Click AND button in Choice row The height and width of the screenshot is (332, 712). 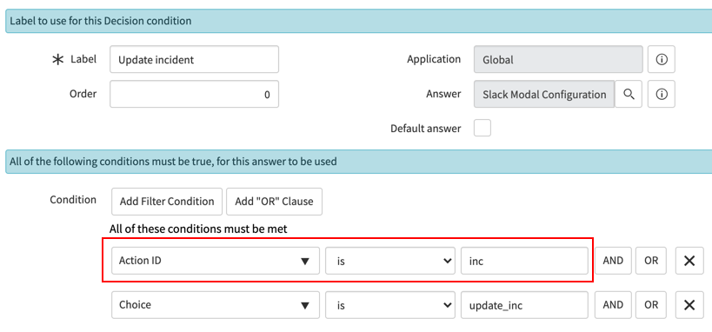tap(613, 305)
